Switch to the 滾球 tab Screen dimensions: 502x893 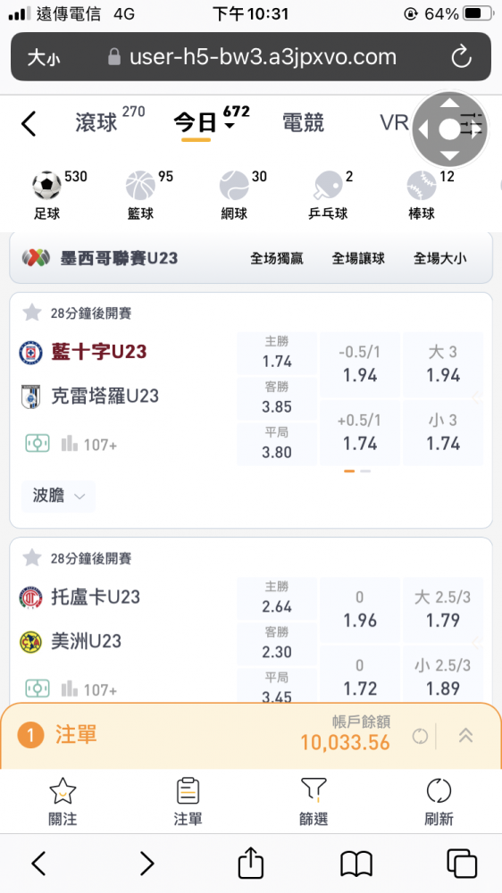pos(96,123)
